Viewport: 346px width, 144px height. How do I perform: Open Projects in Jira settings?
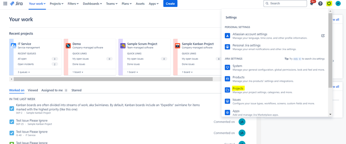coord(275,90)
